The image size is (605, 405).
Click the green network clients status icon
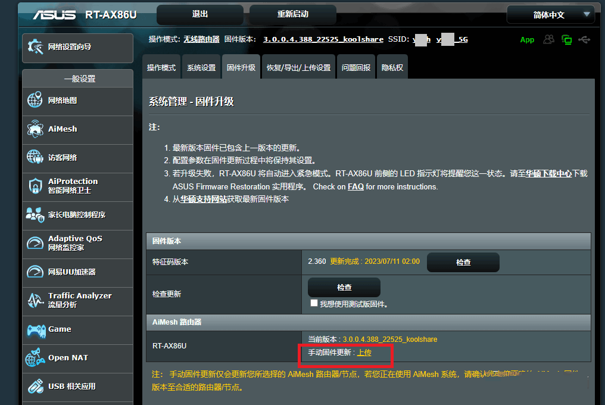[x=567, y=39]
